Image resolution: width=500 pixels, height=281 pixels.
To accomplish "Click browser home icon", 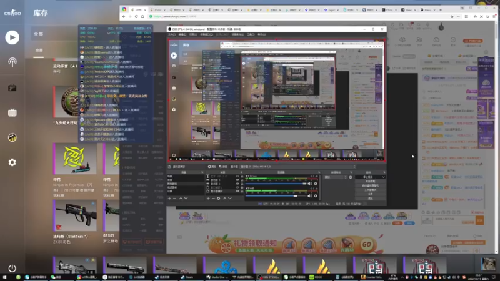I will 142,17.
